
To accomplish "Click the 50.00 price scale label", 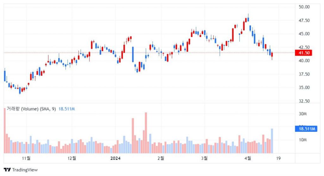I will click(304, 7).
